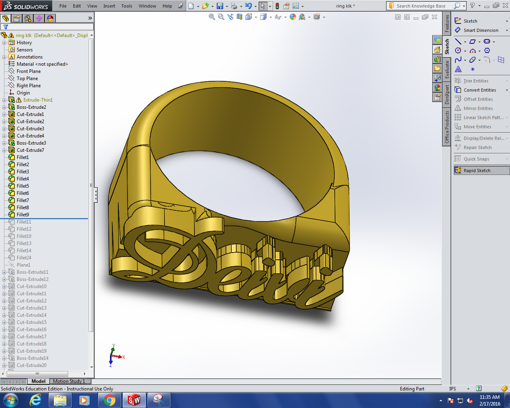Open the Motion Study 1 tab
Viewport: 510px width, 408px height.
tap(69, 381)
